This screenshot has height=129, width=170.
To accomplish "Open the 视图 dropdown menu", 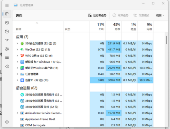I will [160, 15].
